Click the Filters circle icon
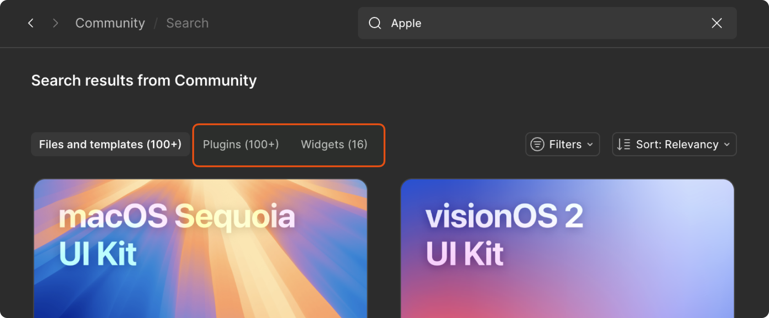Viewport: 769px width, 318px height. click(x=537, y=144)
